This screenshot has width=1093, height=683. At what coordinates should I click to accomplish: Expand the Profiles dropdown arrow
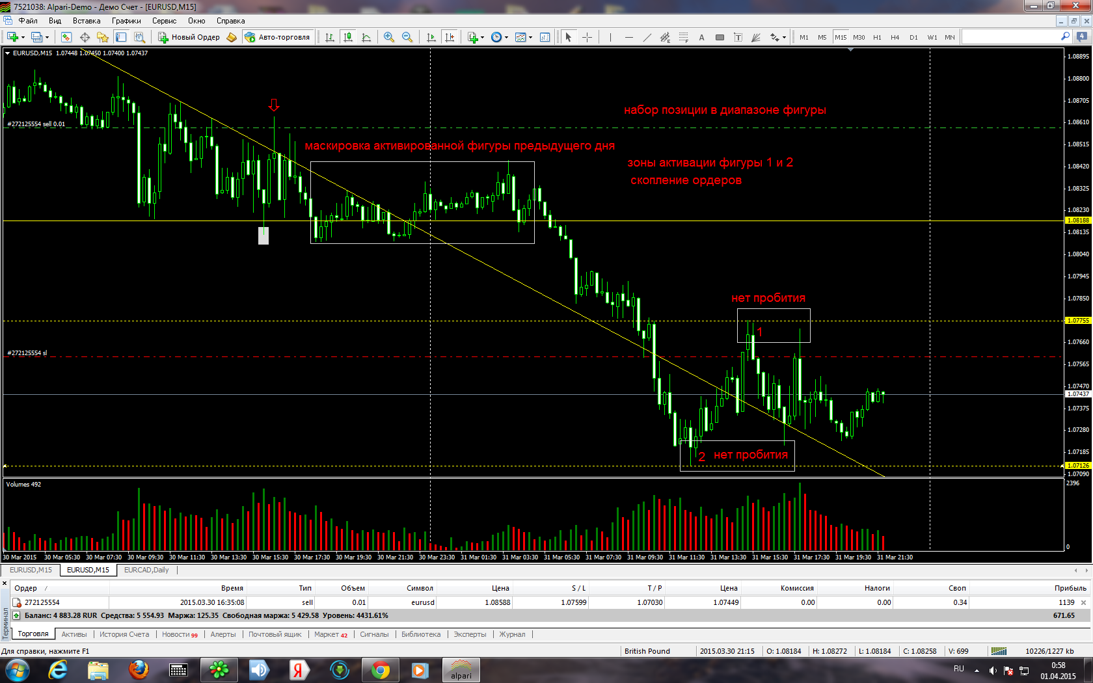click(47, 37)
